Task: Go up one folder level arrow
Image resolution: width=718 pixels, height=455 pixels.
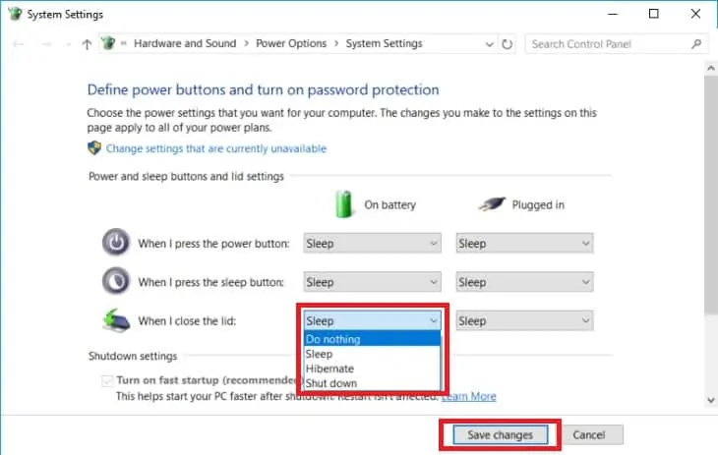Action: click(87, 44)
